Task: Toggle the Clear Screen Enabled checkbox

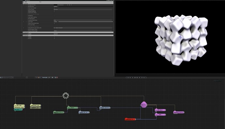Action: click(x=54, y=8)
